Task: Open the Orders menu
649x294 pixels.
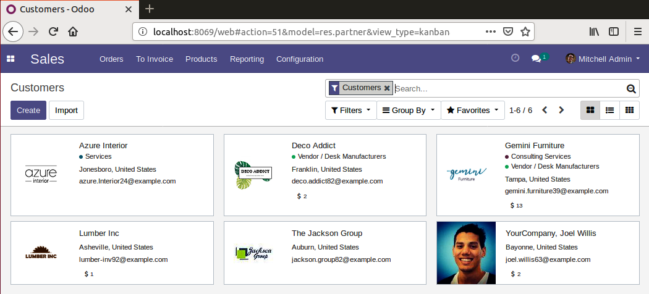Action: (111, 59)
